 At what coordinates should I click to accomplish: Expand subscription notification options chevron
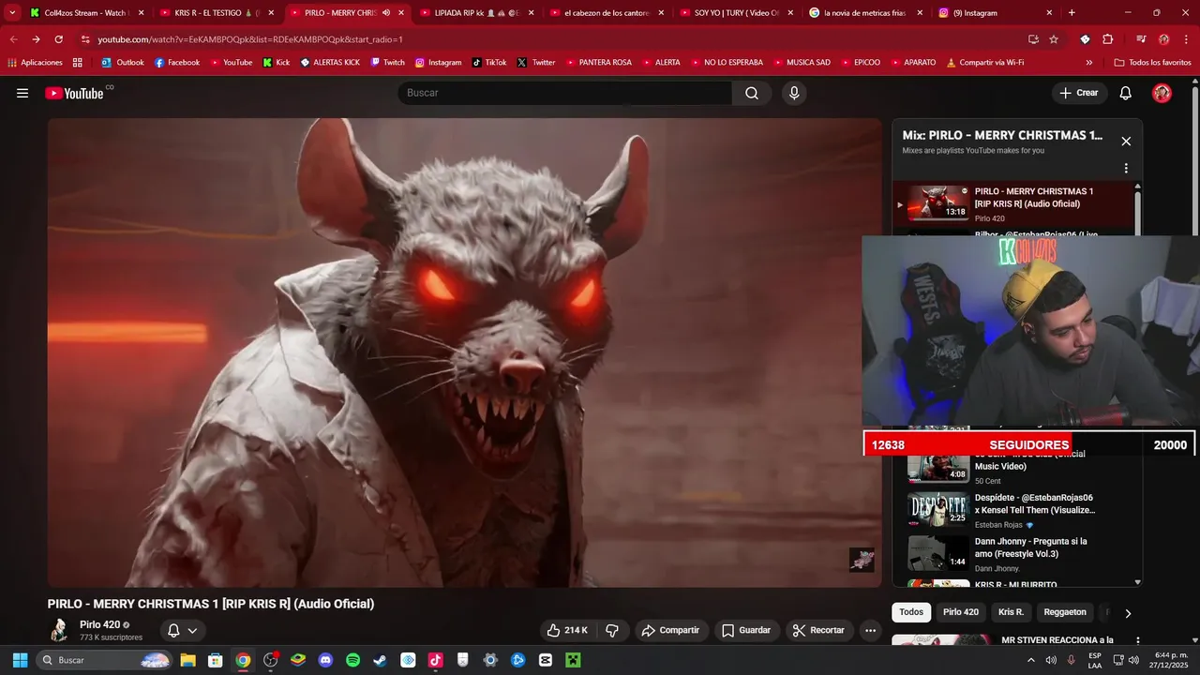click(x=192, y=631)
